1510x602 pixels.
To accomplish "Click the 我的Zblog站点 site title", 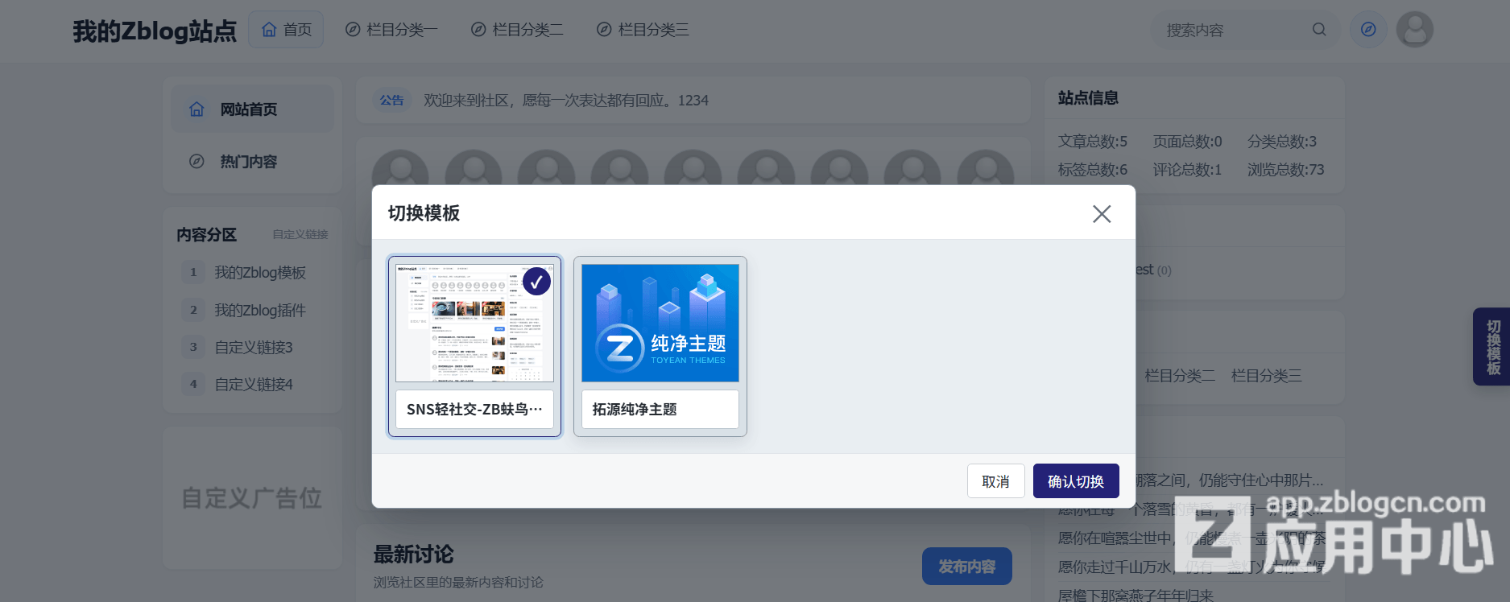I will coord(155,31).
